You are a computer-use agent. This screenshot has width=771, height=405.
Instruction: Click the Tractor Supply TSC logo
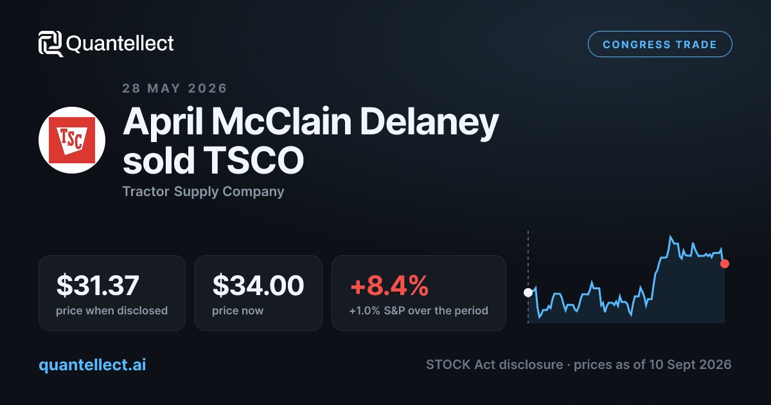(72, 140)
